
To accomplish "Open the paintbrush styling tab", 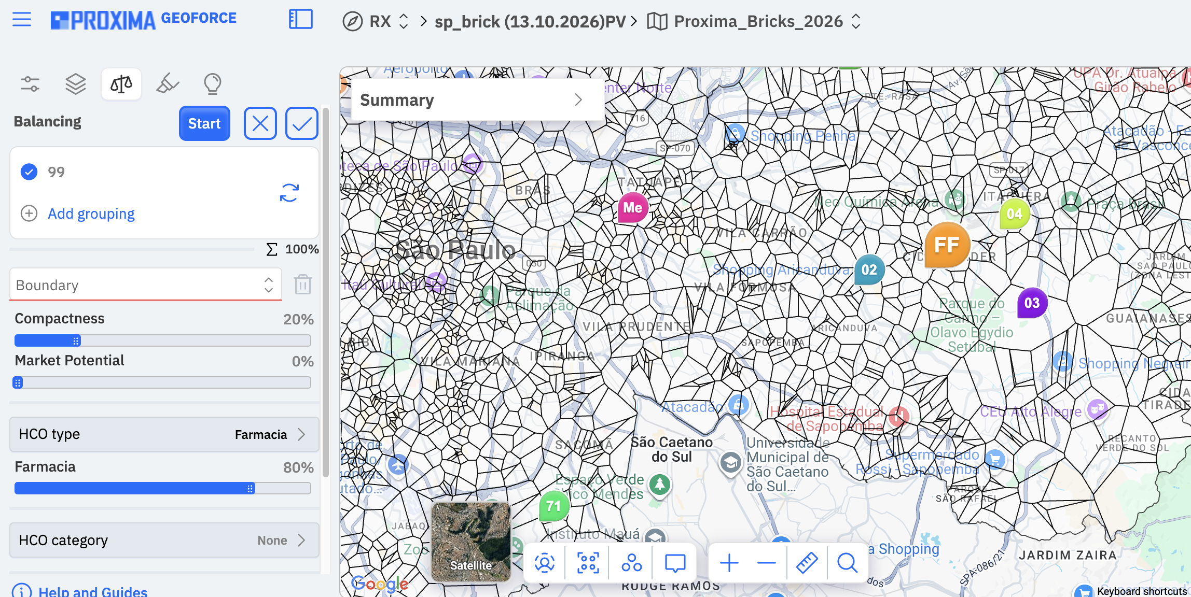I will (x=168, y=83).
